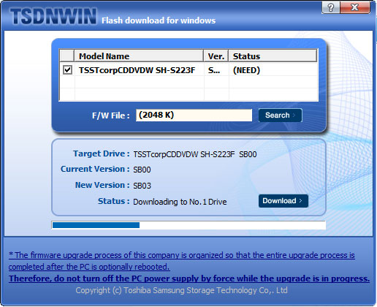Image resolution: width=377 pixels, height=307 pixels.
Task: Click the help question mark button
Action: (x=330, y=7)
